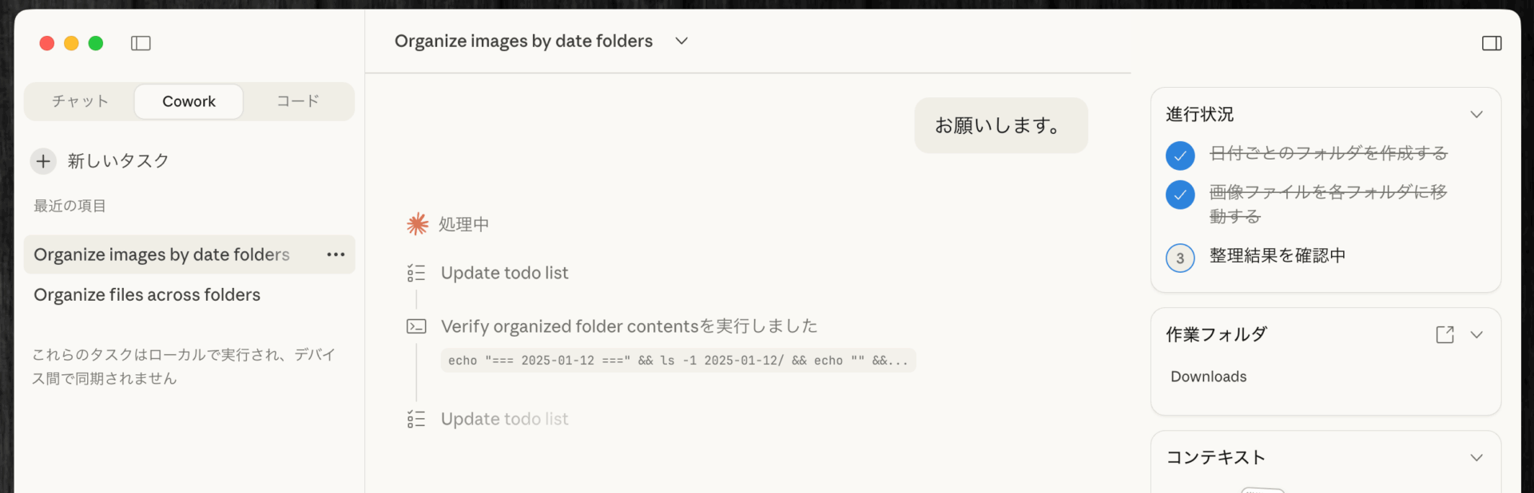The image size is (1534, 493).
Task: Click the orange processing spinner icon
Action: point(417,224)
